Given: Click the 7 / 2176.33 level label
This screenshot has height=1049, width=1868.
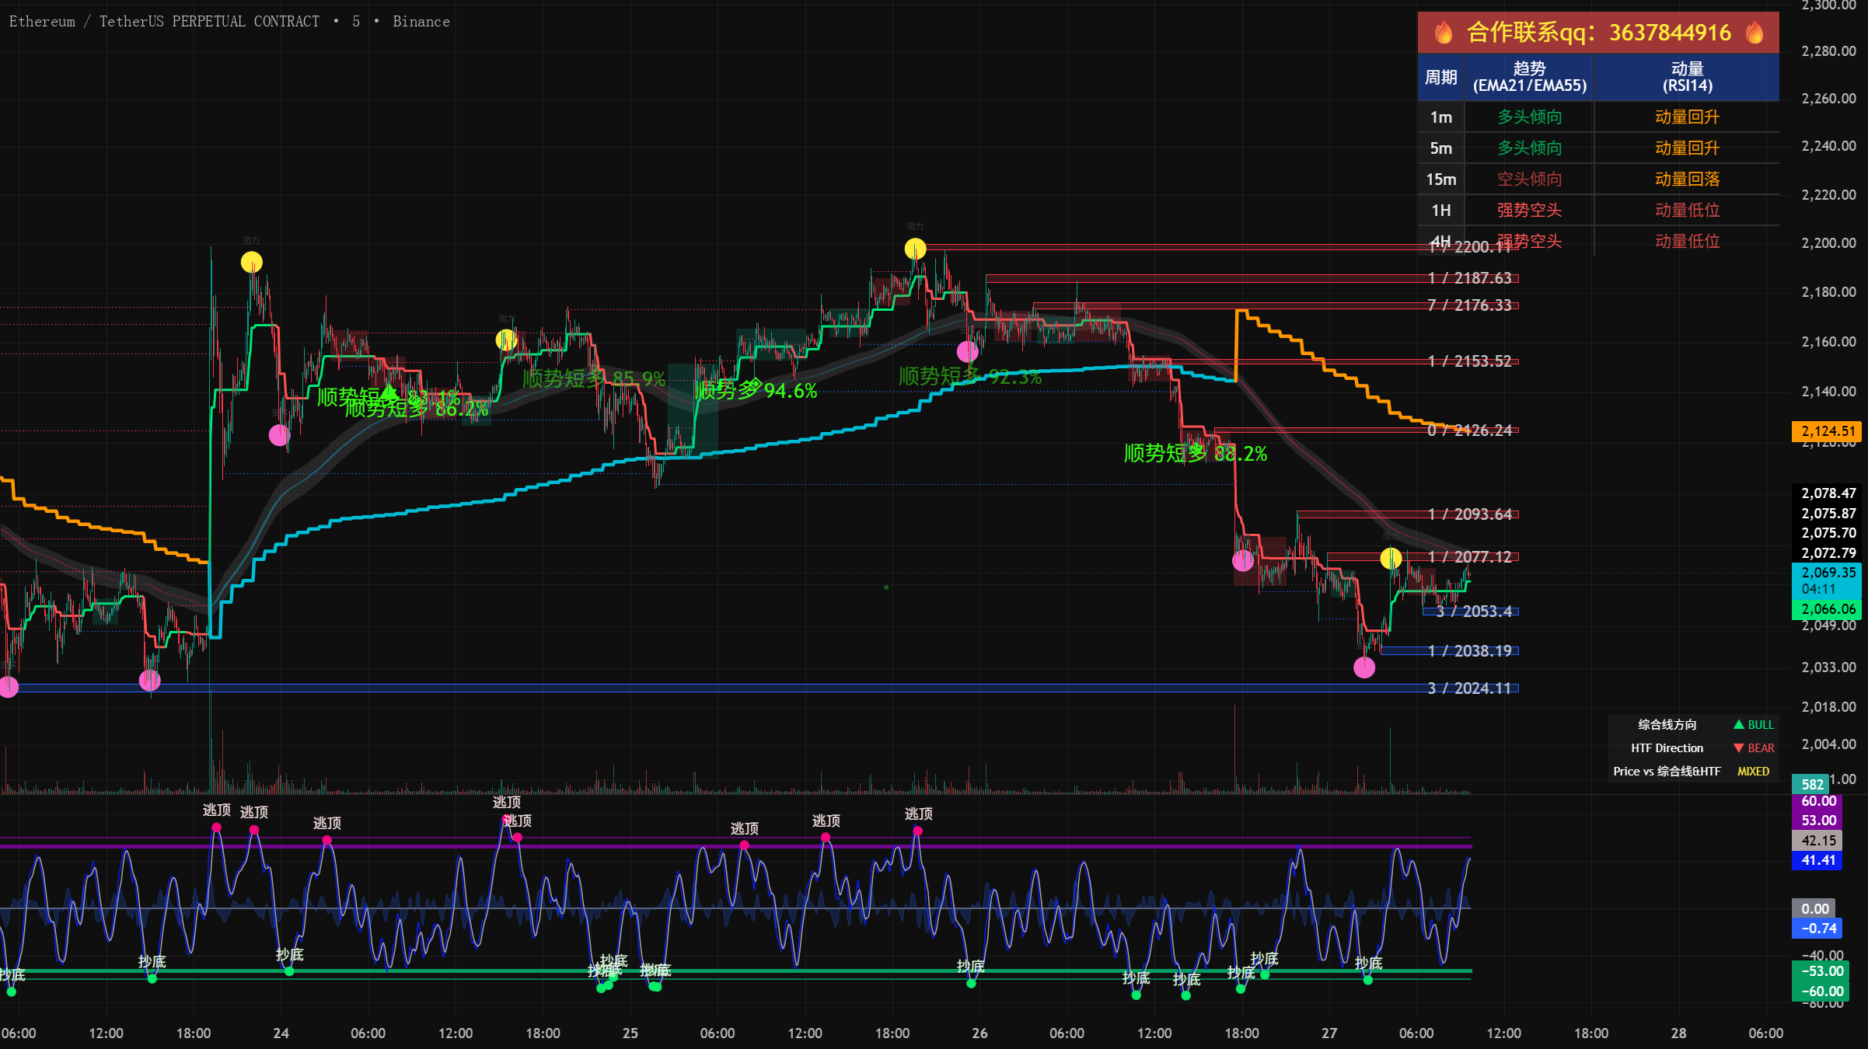Looking at the screenshot, I should point(1470,305).
